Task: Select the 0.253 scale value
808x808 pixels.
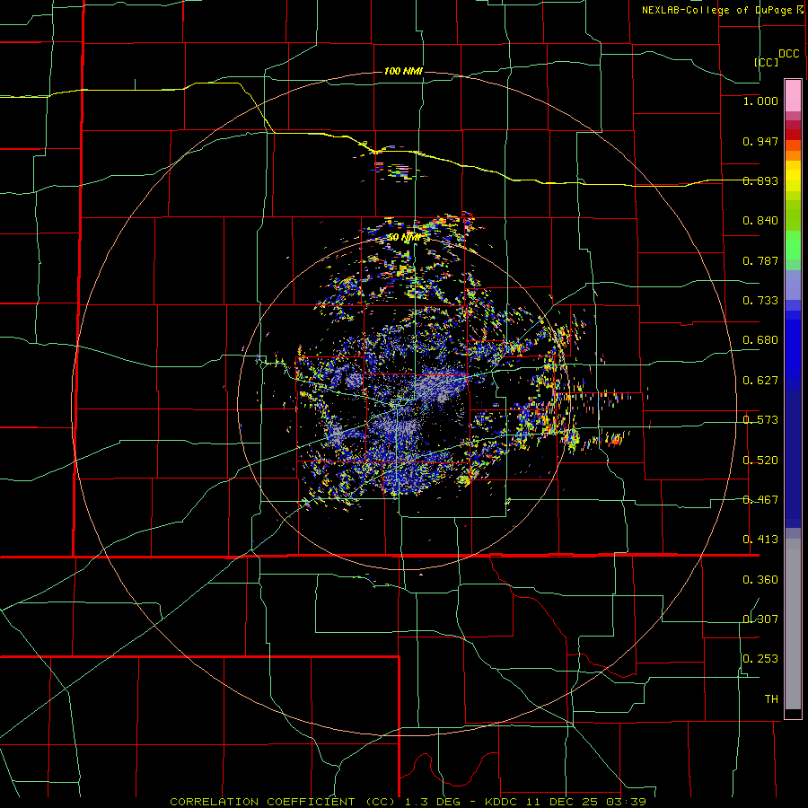Action: click(x=760, y=659)
